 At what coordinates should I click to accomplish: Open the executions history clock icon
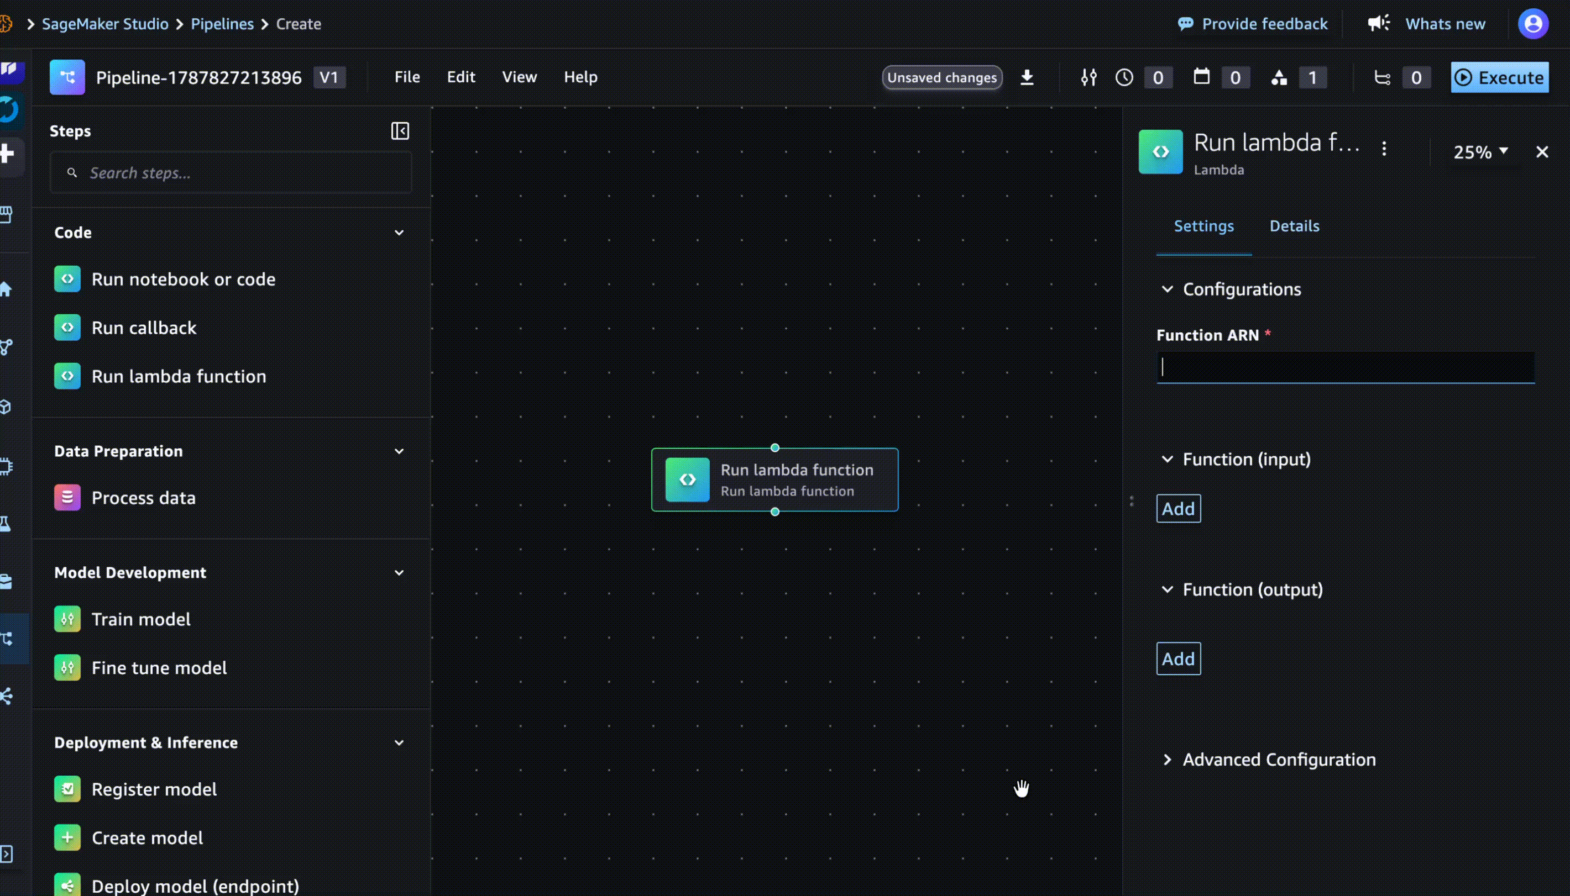1124,77
